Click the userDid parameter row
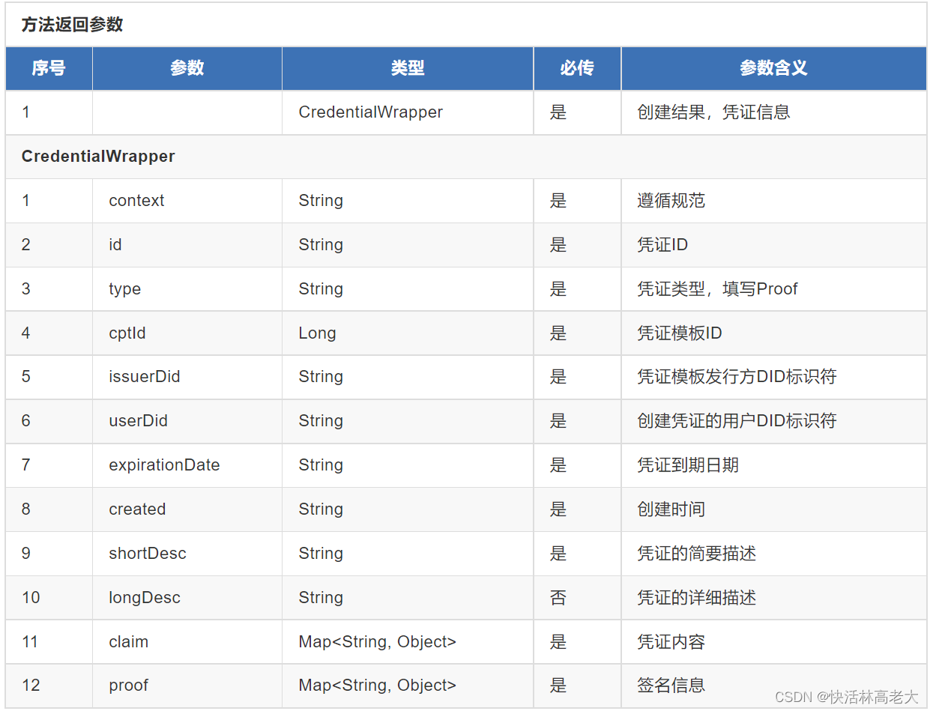Image resolution: width=930 pixels, height=711 pixels. 138,421
